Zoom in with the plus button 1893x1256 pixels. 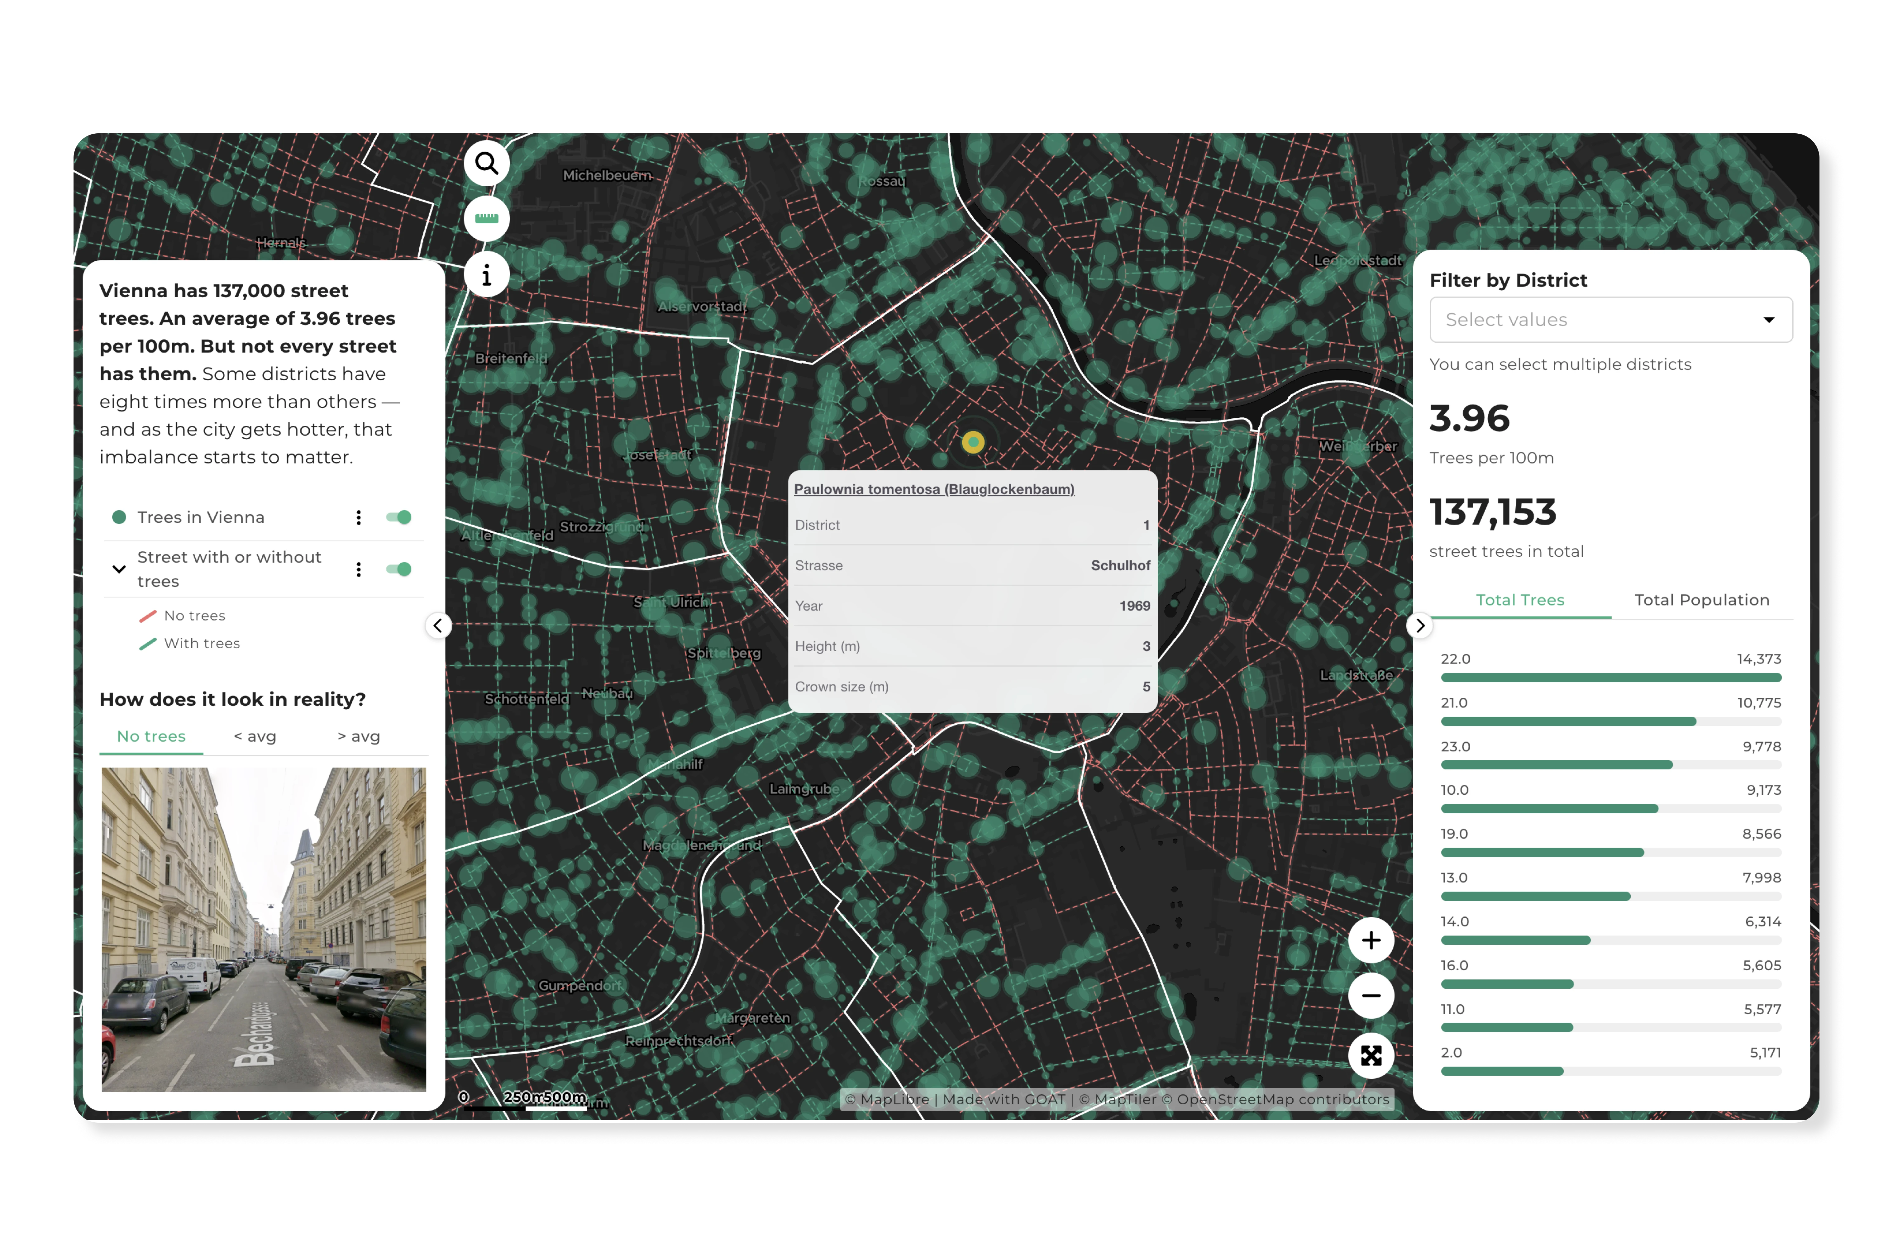(x=1371, y=940)
